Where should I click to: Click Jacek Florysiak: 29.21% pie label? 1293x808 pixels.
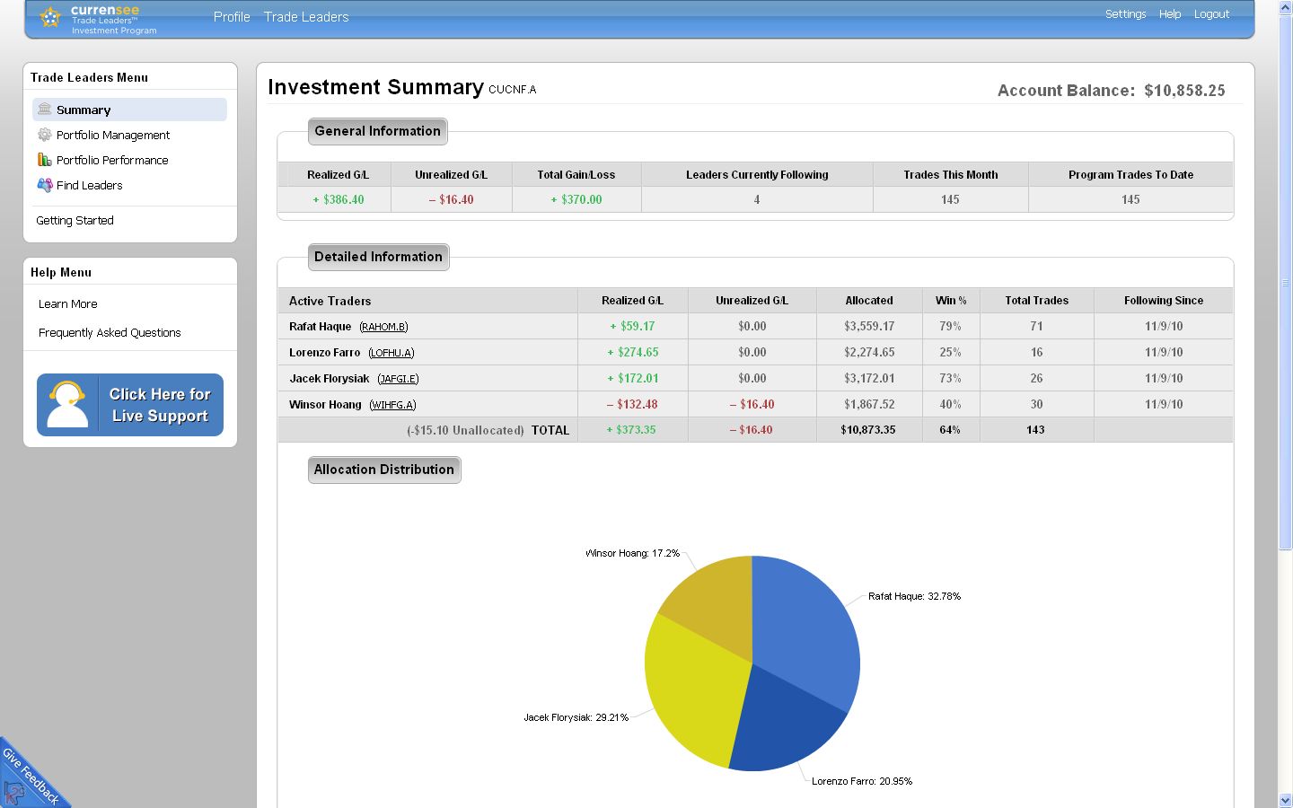pyautogui.click(x=576, y=717)
